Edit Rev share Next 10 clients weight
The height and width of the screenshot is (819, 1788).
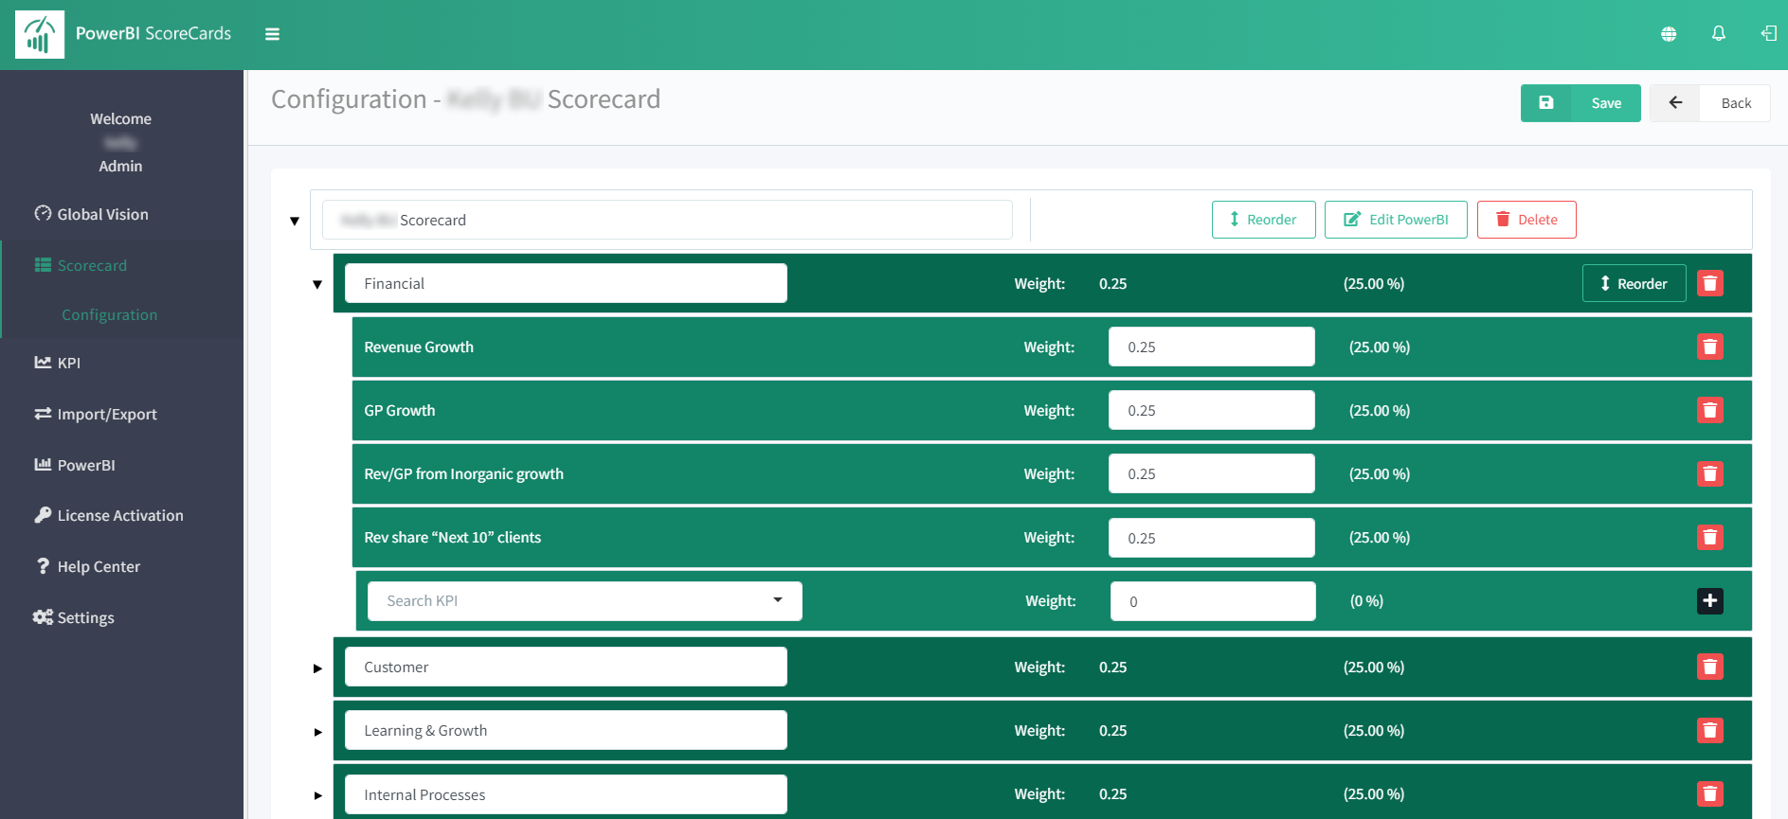(1211, 538)
